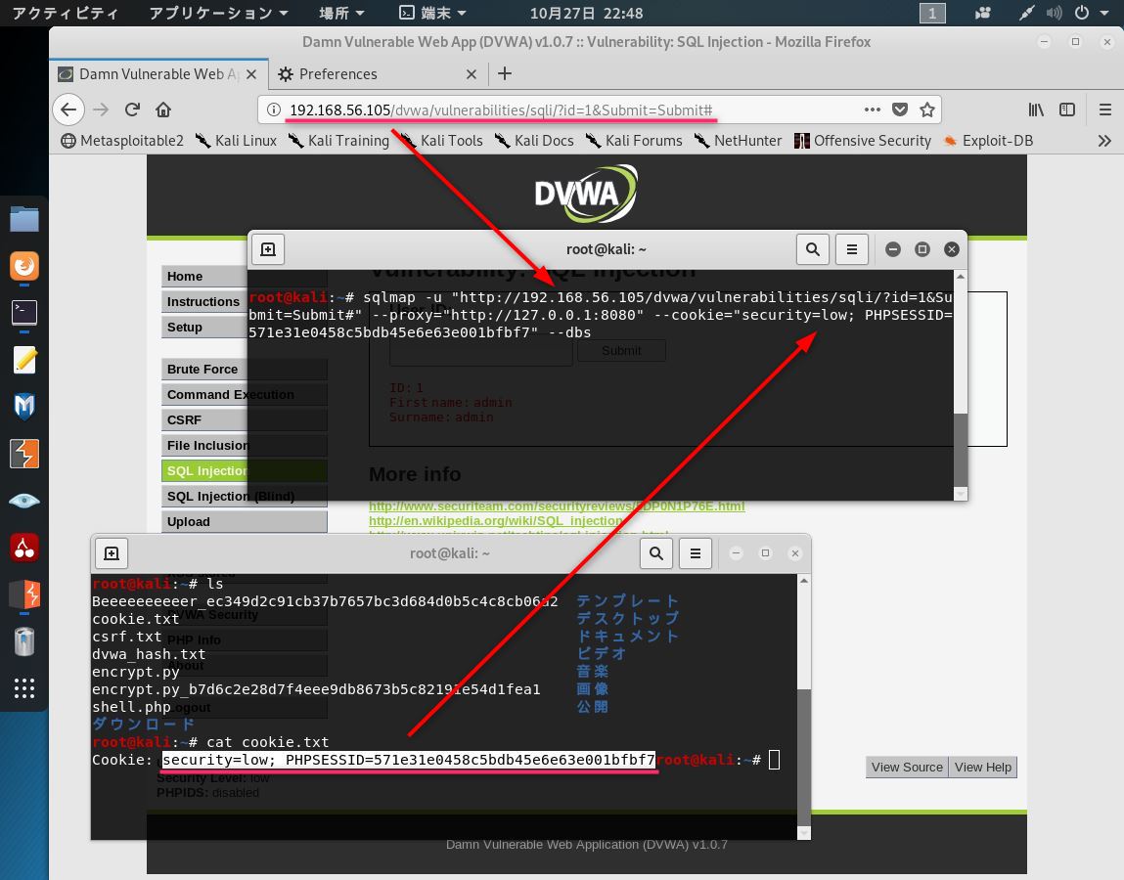Click workspace indicator 1

point(932,13)
